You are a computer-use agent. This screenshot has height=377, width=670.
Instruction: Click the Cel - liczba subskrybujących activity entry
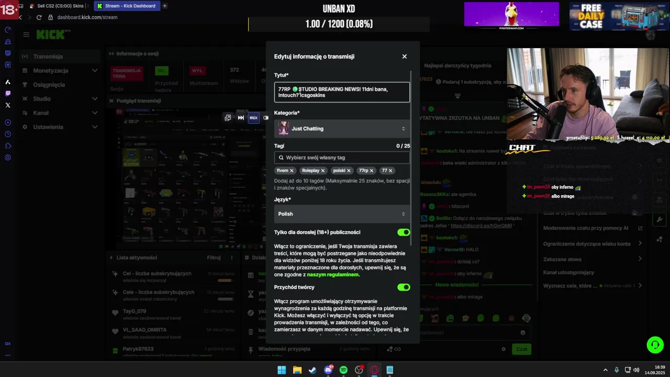point(173,277)
